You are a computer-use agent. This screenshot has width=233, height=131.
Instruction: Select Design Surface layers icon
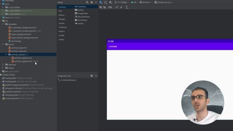100,2
